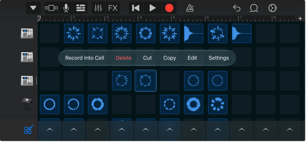Tap the top-row loop cell in column 2
This screenshot has width=306, height=142.
point(74,34)
